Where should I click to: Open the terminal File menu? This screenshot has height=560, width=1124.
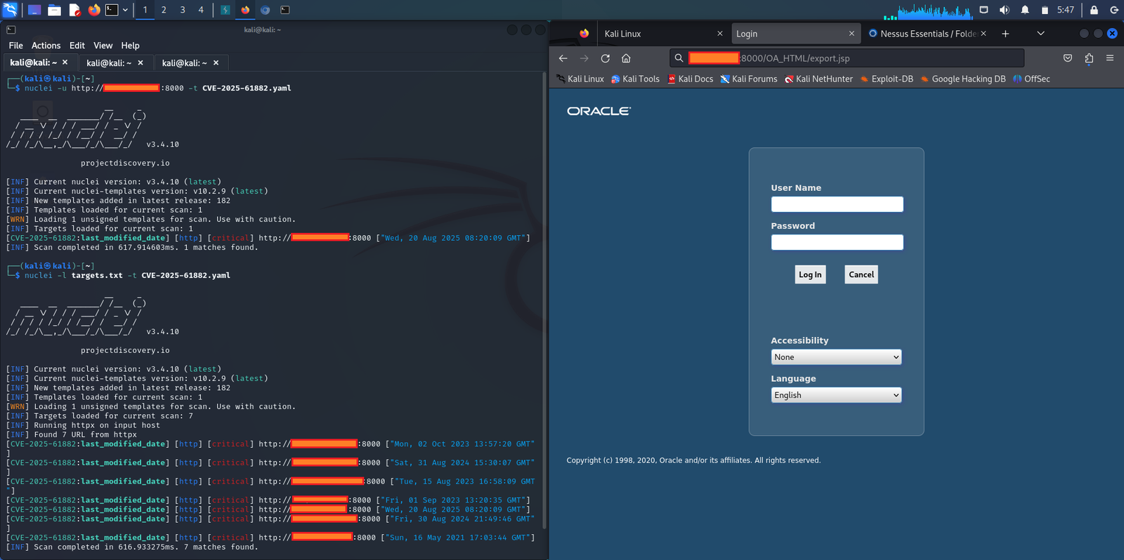(16, 46)
